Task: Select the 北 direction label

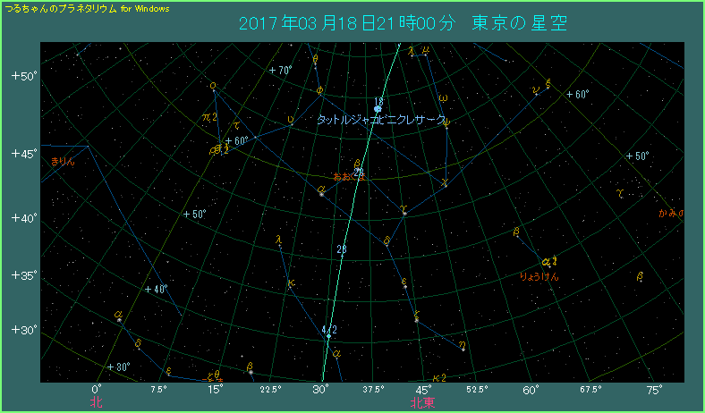Action: (x=96, y=403)
